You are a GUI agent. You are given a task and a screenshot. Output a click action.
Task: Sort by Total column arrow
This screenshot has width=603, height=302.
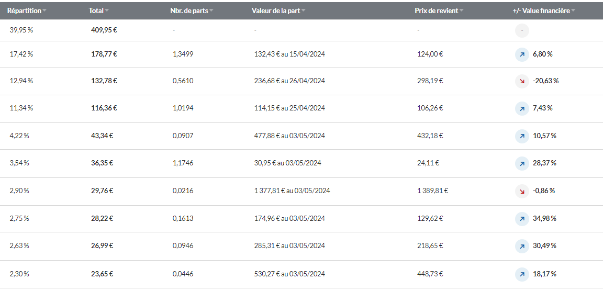pos(107,11)
